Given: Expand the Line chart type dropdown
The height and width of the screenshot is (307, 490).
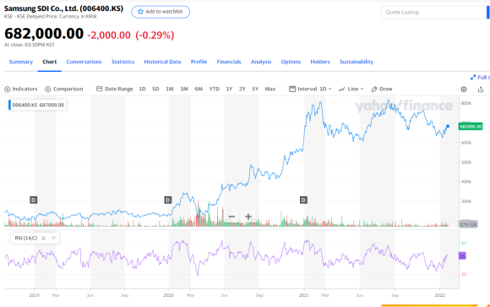Looking at the screenshot, I should click(351, 89).
